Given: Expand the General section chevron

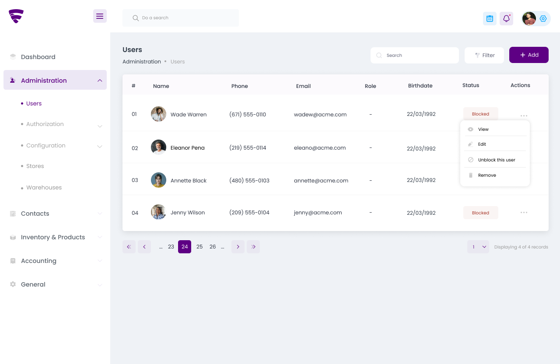Looking at the screenshot, I should click(x=100, y=285).
